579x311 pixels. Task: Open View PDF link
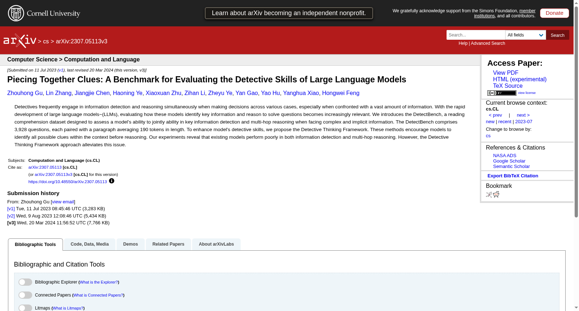(506, 73)
